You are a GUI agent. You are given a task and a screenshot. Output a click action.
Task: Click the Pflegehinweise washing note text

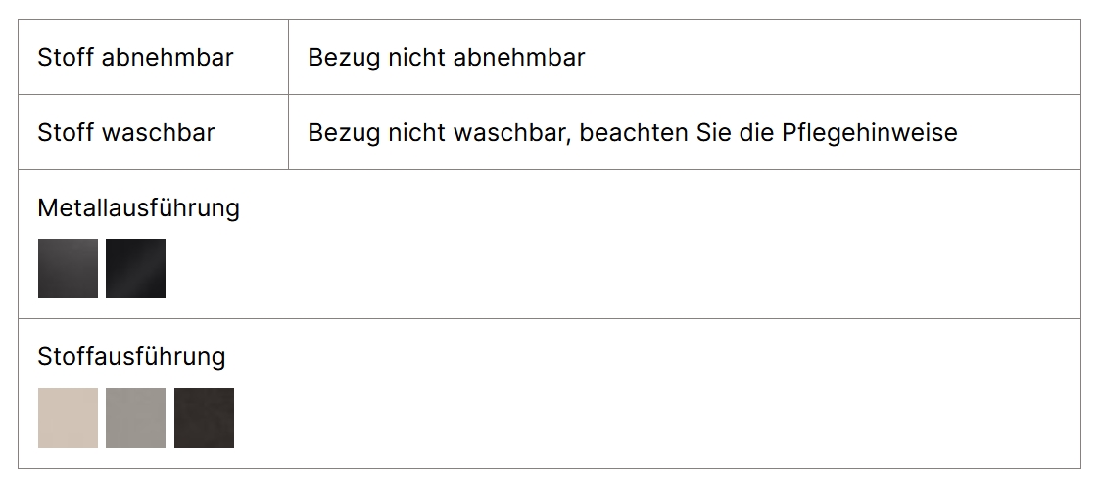[x=633, y=132]
